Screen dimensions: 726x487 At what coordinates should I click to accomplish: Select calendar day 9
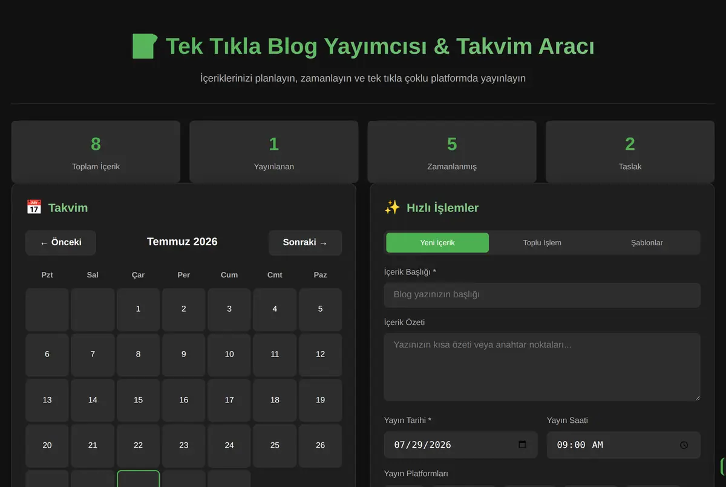[184, 355]
